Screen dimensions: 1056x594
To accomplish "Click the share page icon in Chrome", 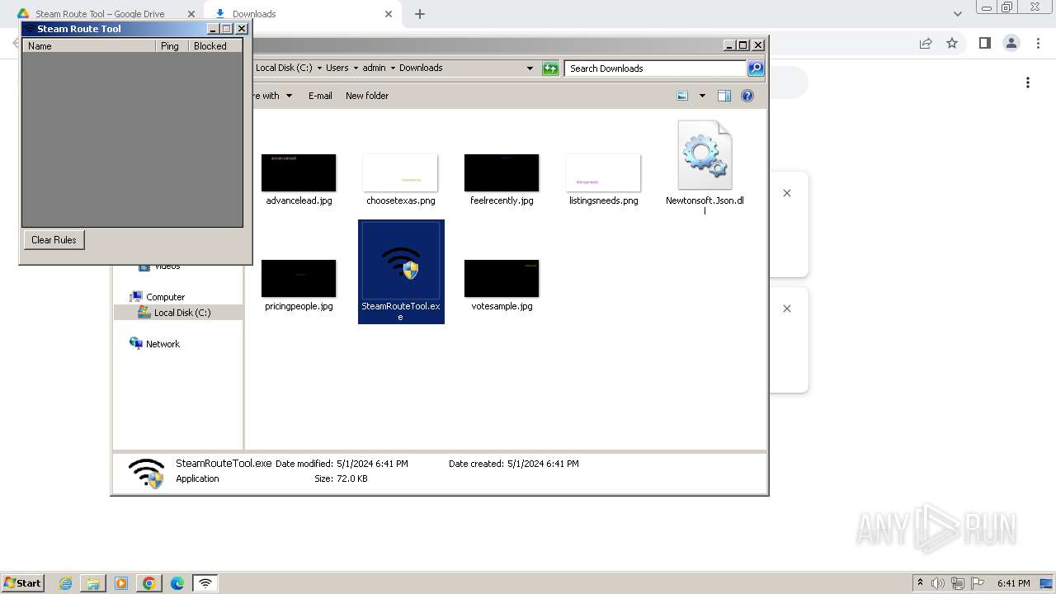I will (926, 43).
